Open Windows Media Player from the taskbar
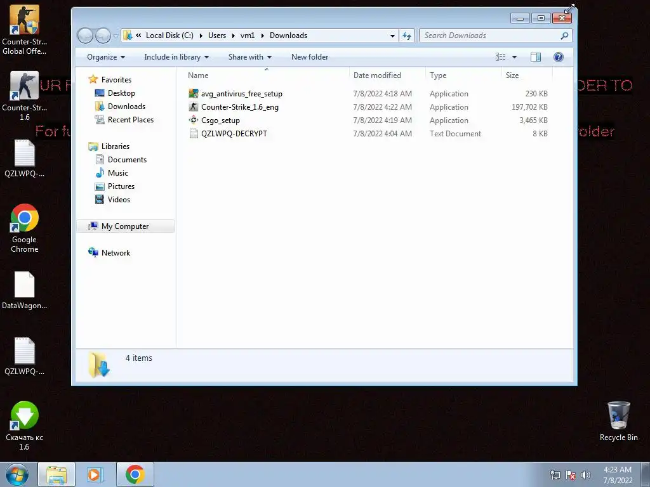This screenshot has width=650, height=487. pos(95,474)
